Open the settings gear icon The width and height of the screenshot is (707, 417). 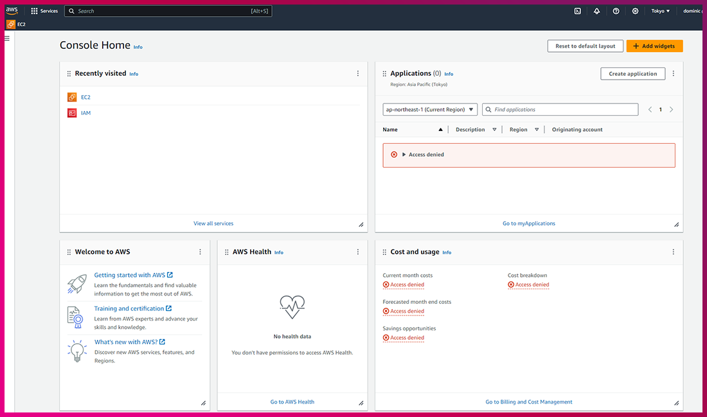click(635, 11)
